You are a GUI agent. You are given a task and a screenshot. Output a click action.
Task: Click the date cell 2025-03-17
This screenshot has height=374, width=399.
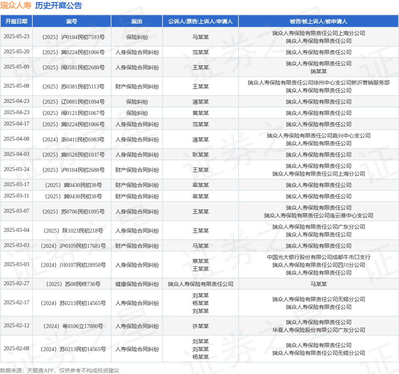[16, 184]
